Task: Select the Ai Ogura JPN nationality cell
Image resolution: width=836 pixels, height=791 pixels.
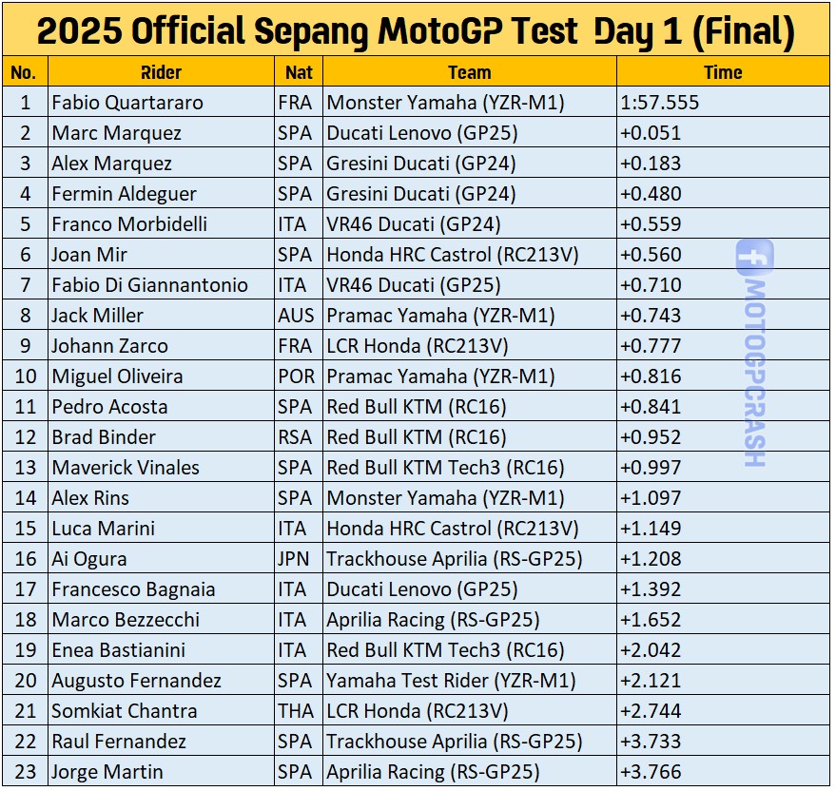Action: [x=299, y=558]
